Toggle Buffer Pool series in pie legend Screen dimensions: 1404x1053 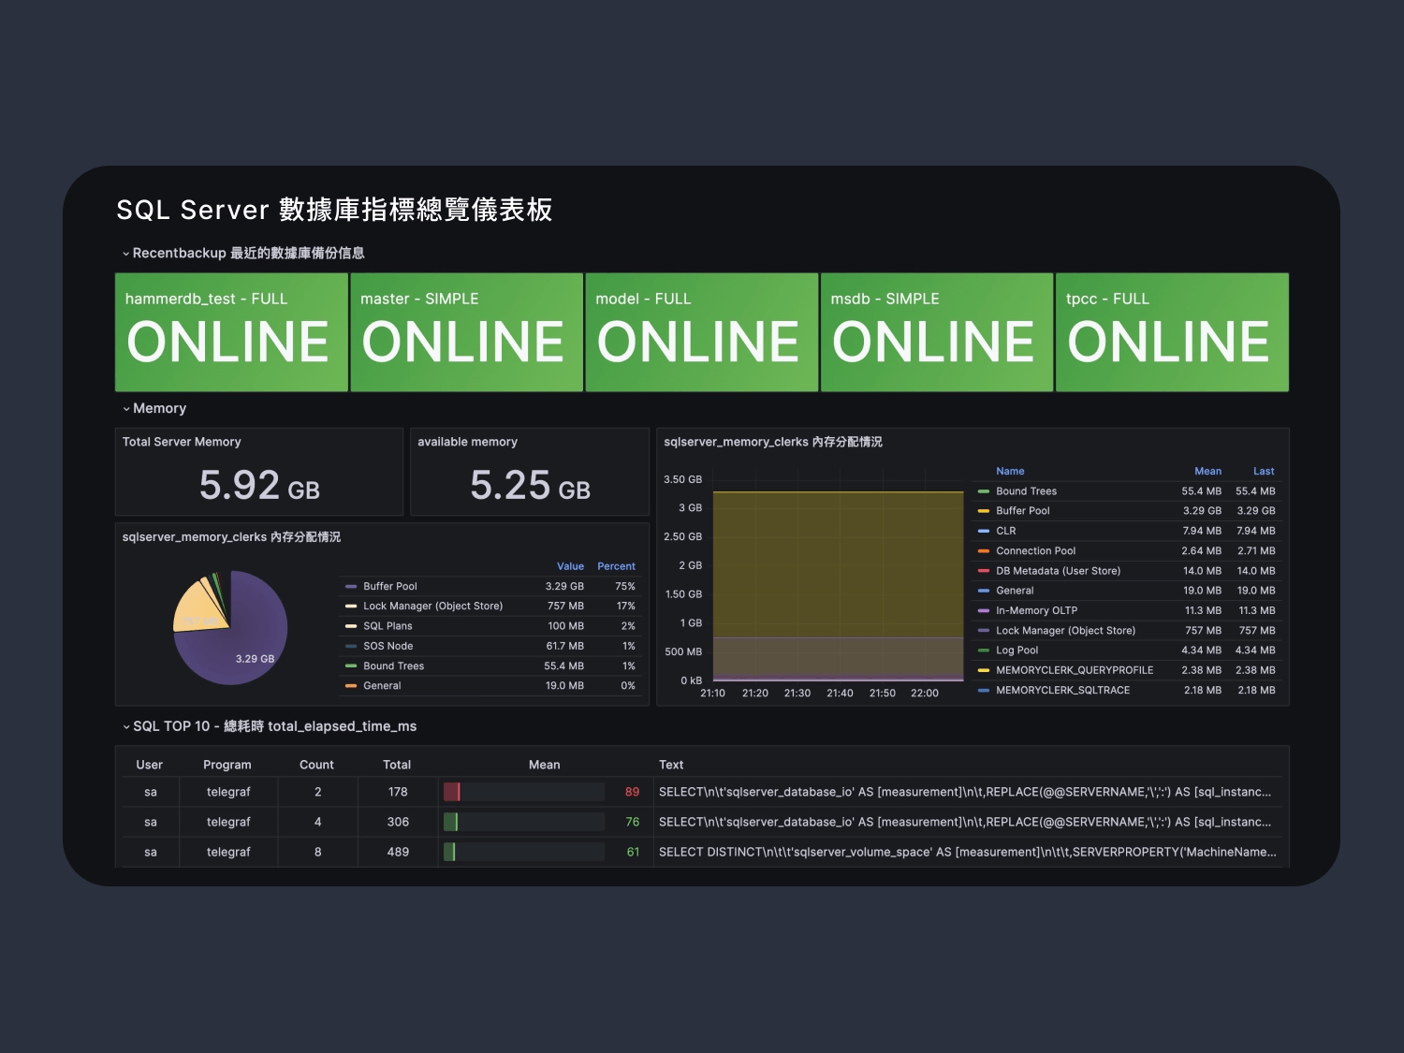coord(390,587)
